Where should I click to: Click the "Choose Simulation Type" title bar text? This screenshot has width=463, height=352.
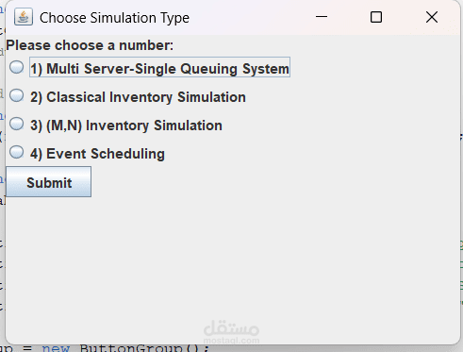click(114, 18)
